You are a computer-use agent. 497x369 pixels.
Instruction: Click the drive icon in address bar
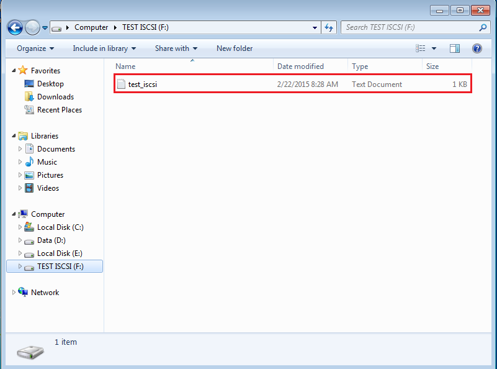(x=56, y=28)
